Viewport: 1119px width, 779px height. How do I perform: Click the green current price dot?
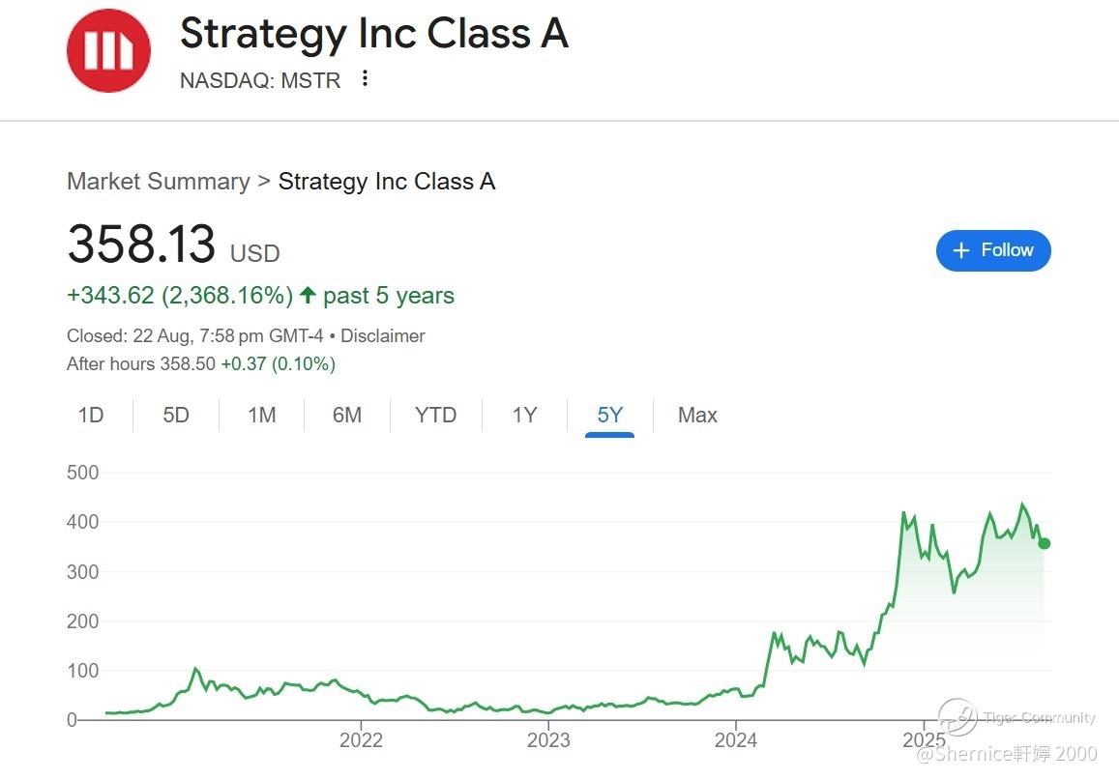(x=1044, y=543)
